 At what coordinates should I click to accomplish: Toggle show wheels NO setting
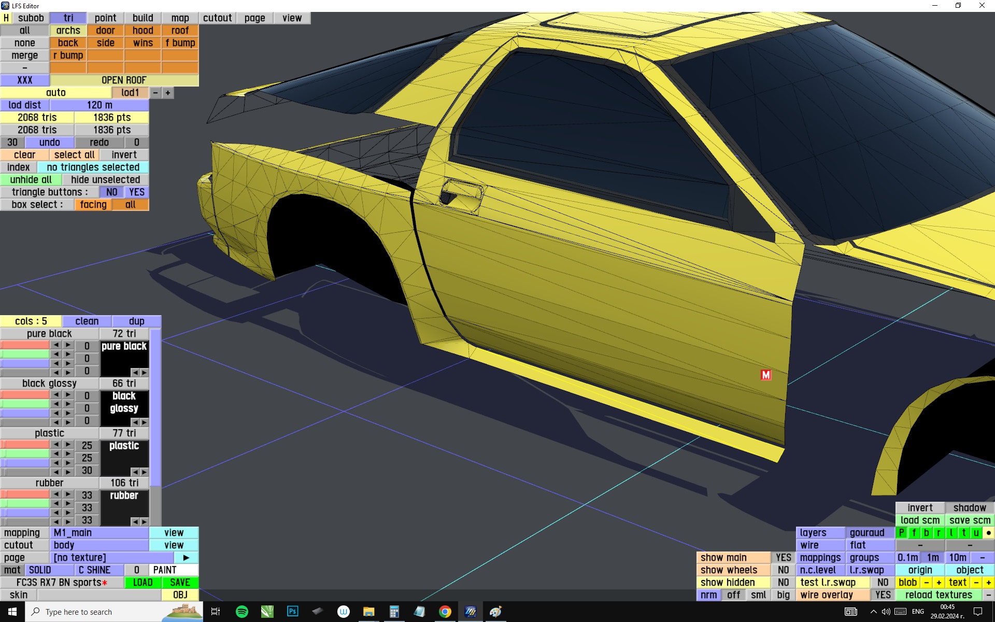pyautogui.click(x=783, y=570)
